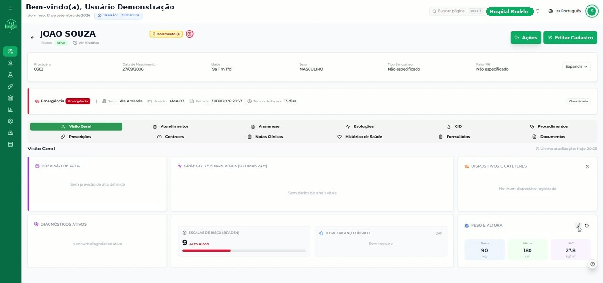Screen dimensions: 603x283
Task: Open the patients section in the sidebar
Action: tap(10, 51)
